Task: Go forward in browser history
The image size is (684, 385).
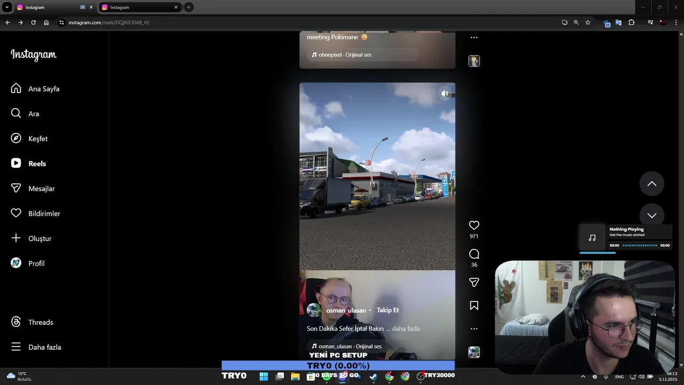Action: point(20,22)
